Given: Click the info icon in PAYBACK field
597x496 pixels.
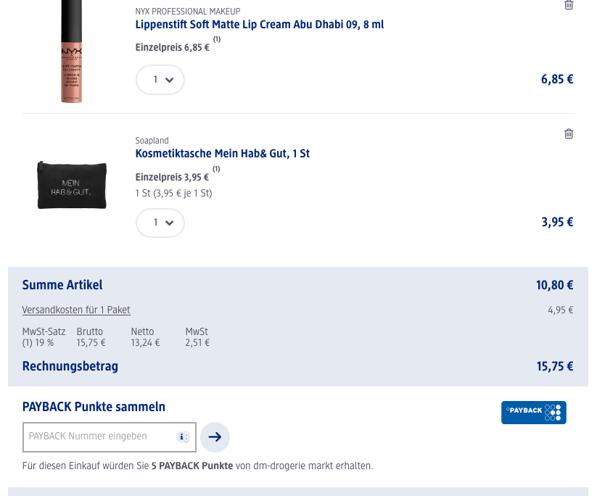Looking at the screenshot, I should tap(183, 437).
